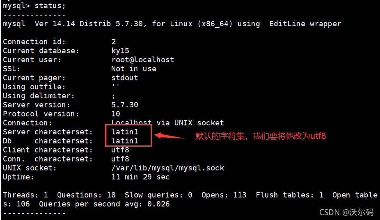Click the Client characterset utf8 value

pos(120,150)
